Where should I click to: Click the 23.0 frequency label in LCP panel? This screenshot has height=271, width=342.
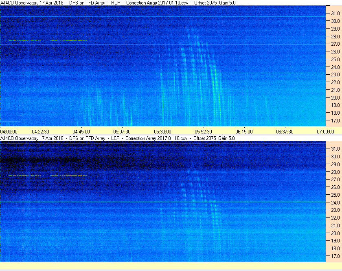[335, 210]
